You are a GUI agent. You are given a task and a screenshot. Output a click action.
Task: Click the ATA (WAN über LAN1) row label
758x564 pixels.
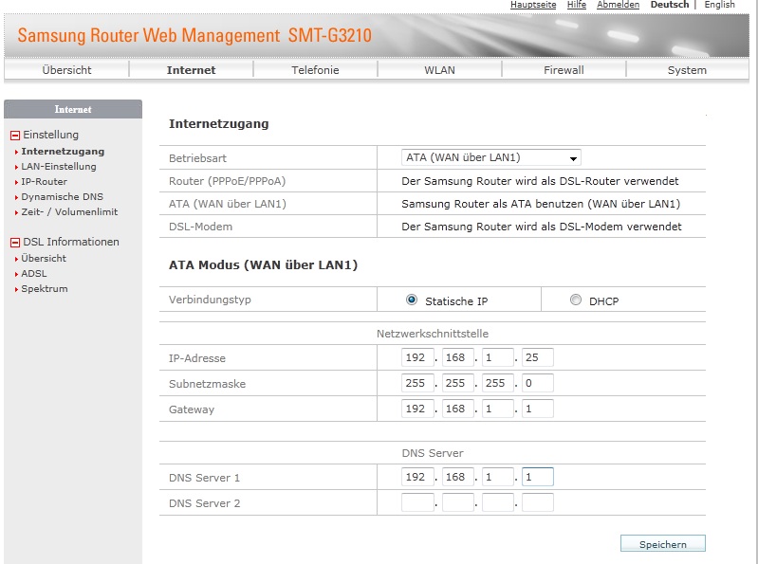pyautogui.click(x=227, y=204)
